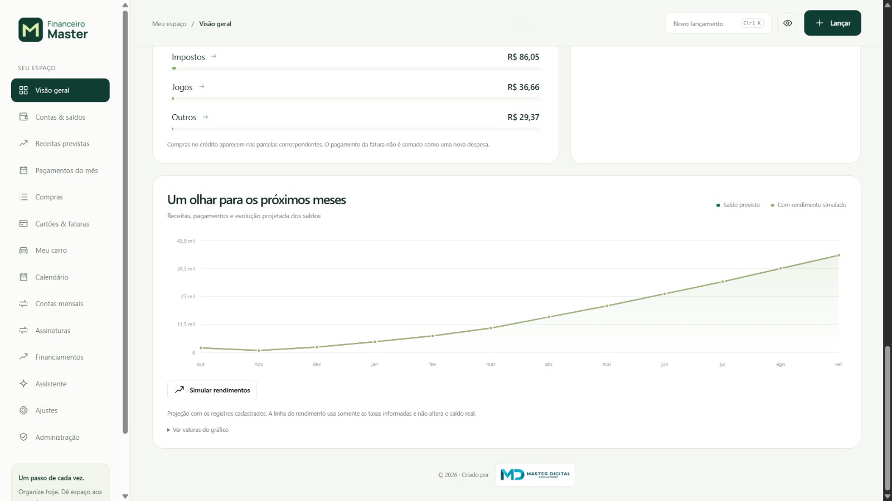
Task: Click the Ajustes gear icon
Action: point(23,410)
